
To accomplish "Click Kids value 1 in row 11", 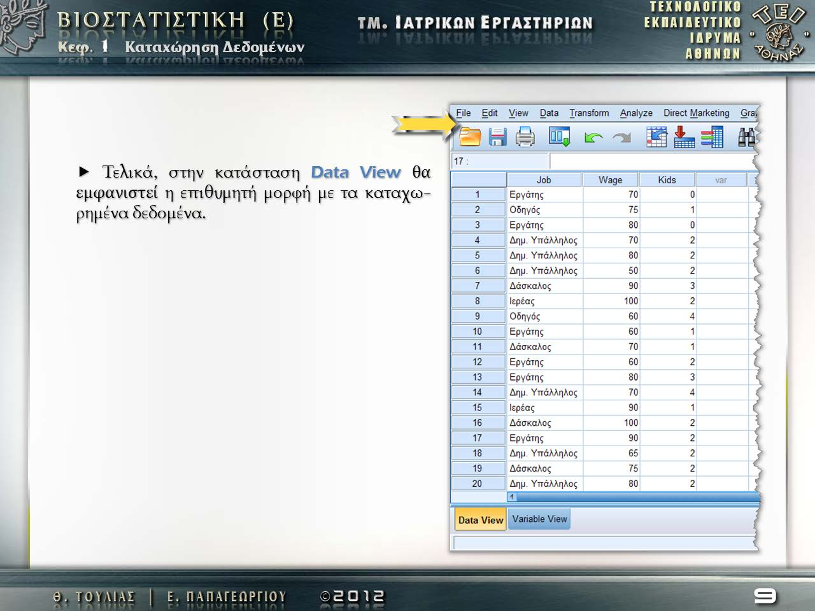I will [x=668, y=347].
